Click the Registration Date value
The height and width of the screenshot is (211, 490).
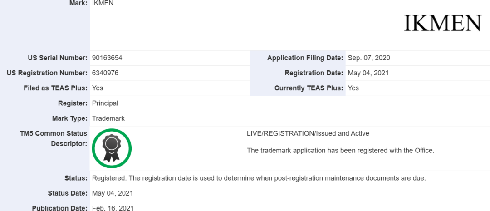tap(368, 73)
